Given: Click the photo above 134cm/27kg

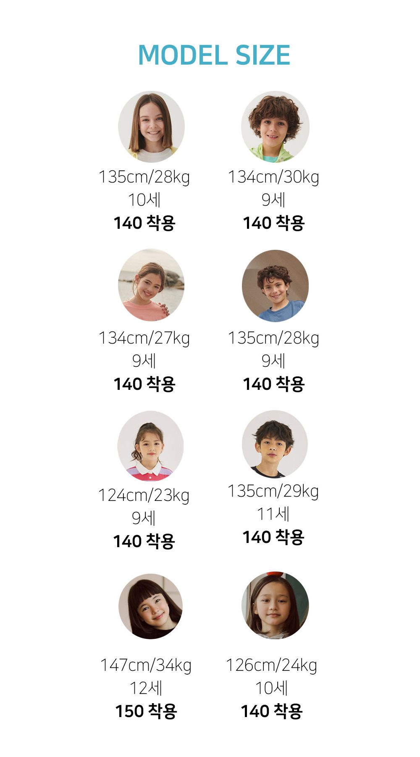Looking at the screenshot, I should pos(151,285).
